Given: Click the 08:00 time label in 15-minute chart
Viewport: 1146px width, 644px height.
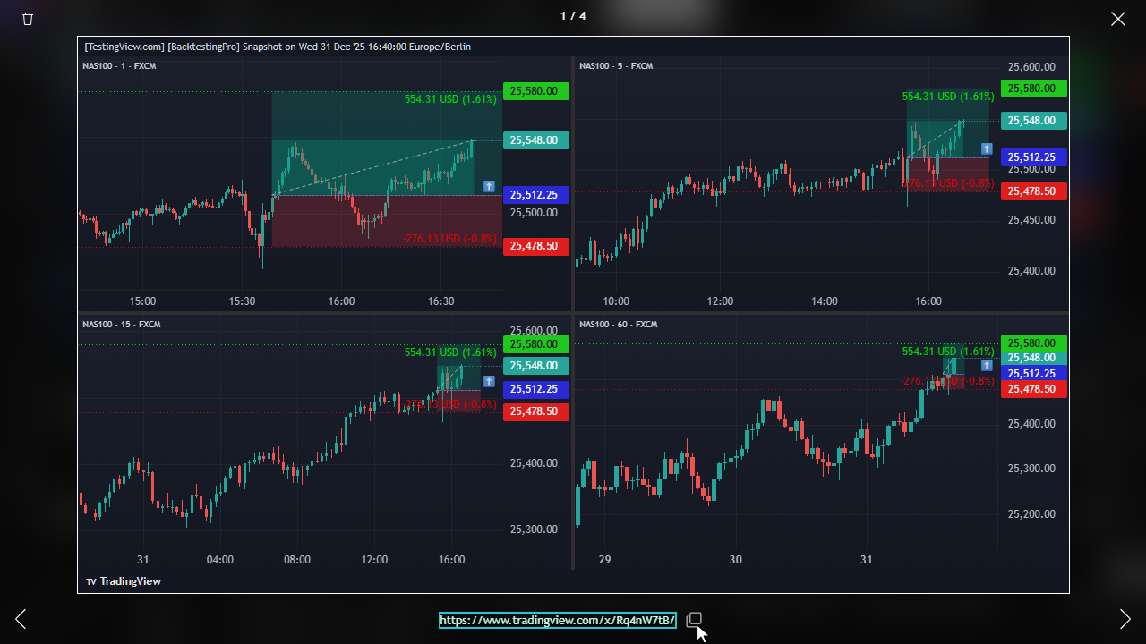Looking at the screenshot, I should (x=297, y=560).
